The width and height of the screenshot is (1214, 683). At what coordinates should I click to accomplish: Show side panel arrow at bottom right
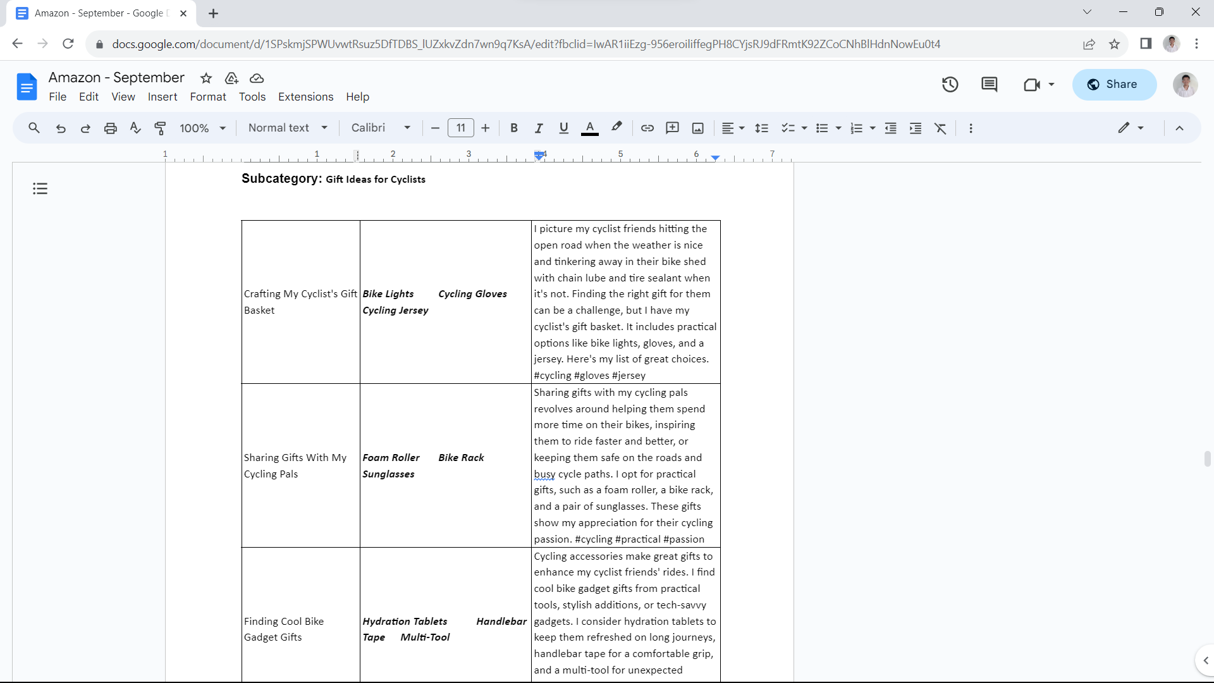tap(1205, 660)
